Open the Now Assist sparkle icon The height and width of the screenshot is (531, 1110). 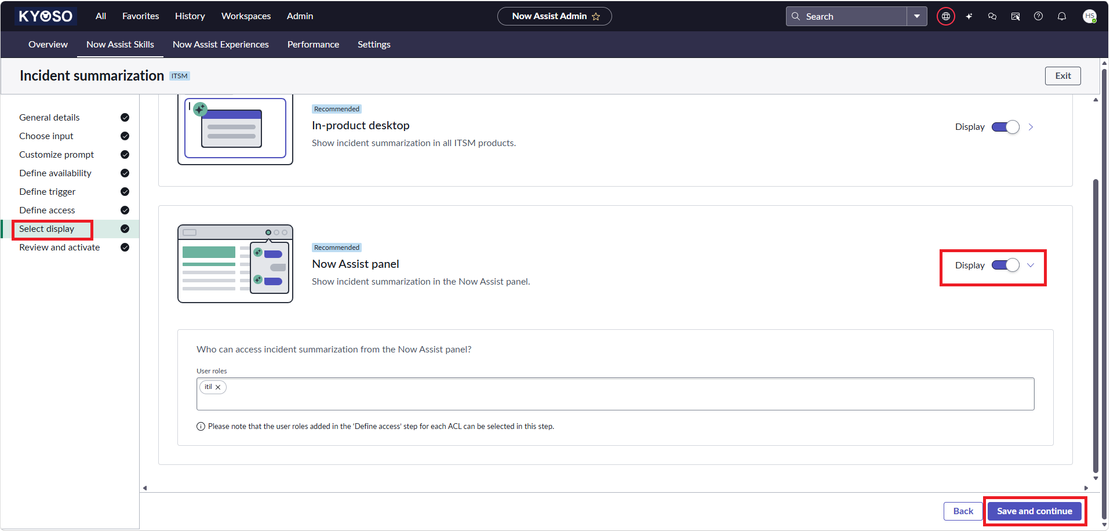coord(969,16)
